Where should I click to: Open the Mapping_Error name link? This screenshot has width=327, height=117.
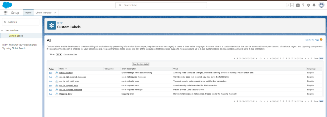(x=66, y=94)
